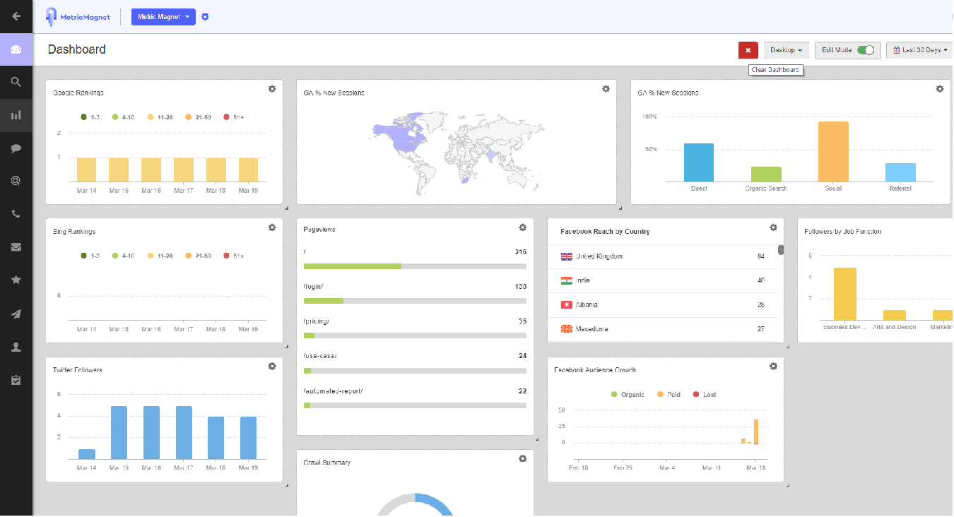Open Twitter Followers widget gear settings
954x517 pixels.
tap(272, 366)
